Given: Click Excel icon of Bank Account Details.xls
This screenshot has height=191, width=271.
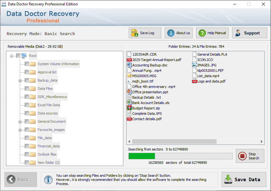Looking at the screenshot, I should (x=129, y=102).
